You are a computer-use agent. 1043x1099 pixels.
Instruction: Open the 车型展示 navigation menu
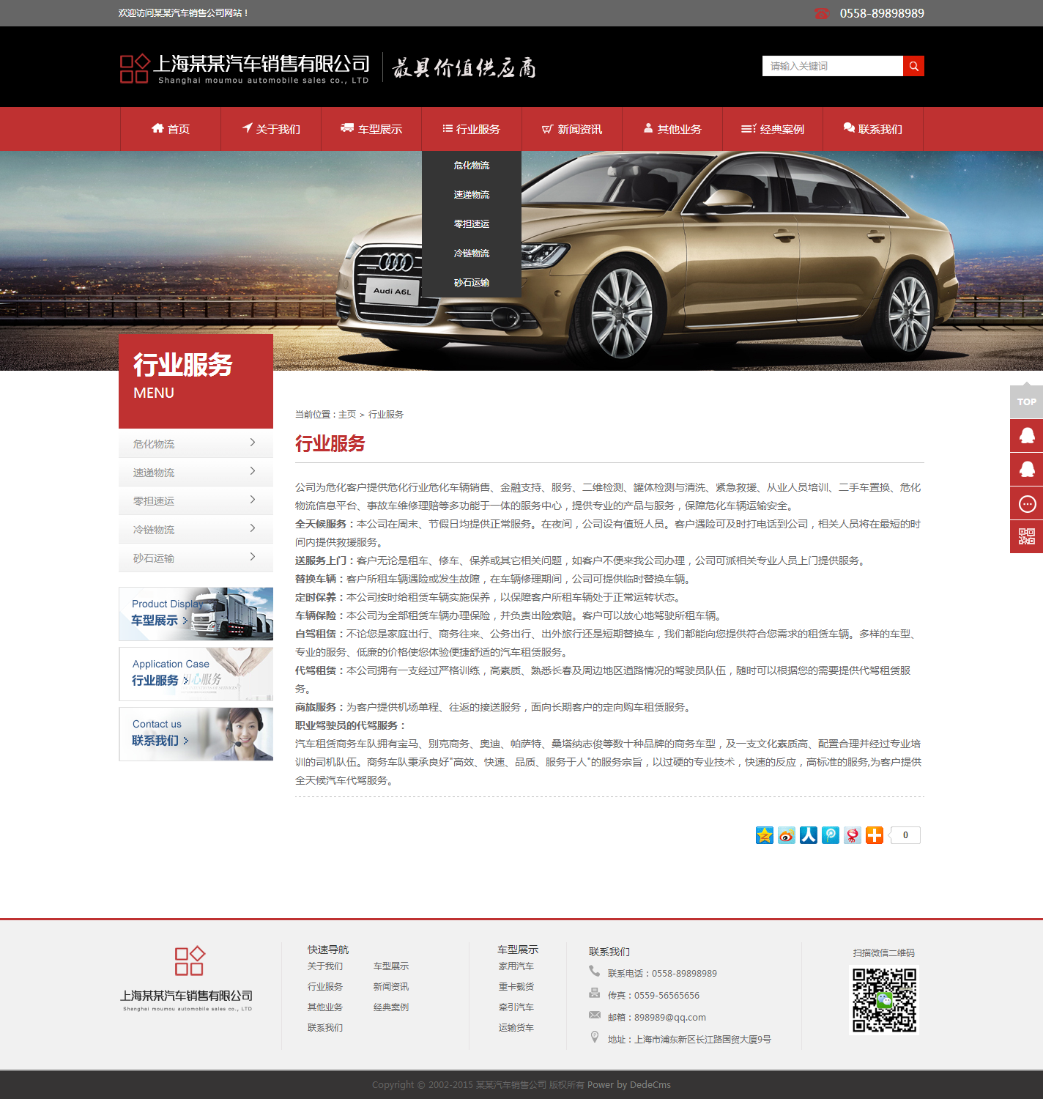point(371,129)
